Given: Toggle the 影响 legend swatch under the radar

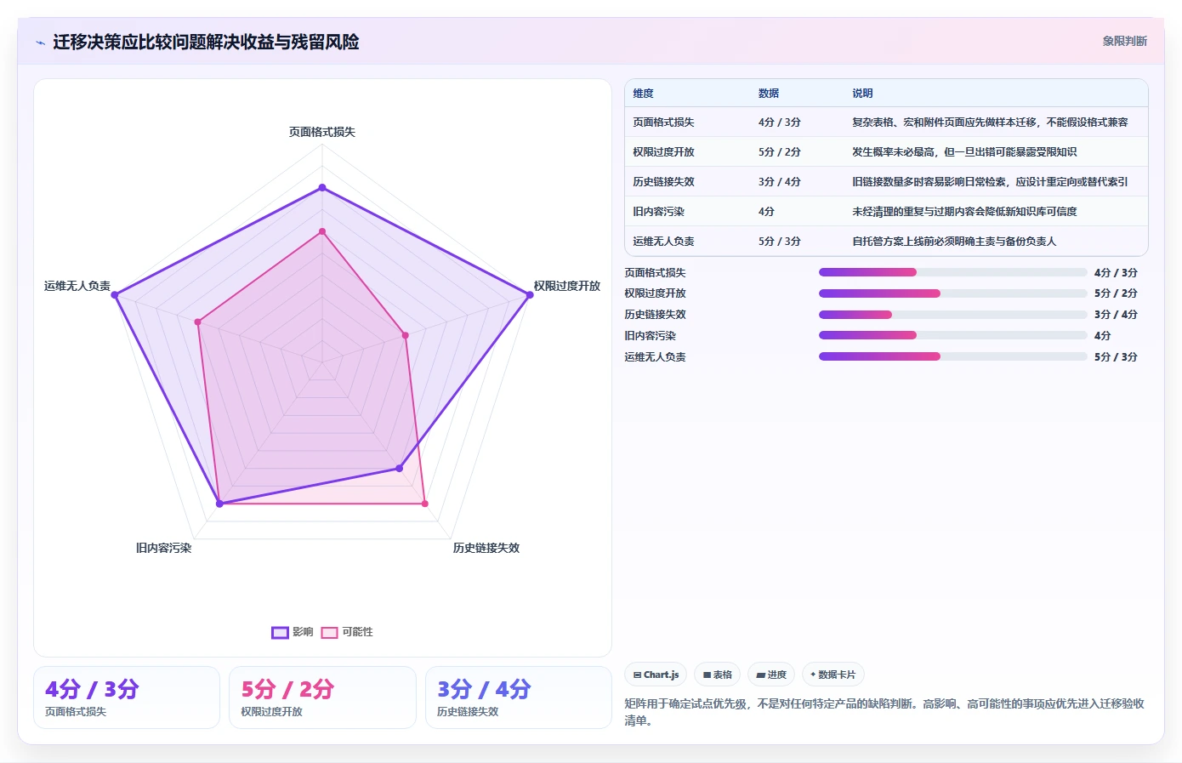Looking at the screenshot, I should (x=280, y=632).
